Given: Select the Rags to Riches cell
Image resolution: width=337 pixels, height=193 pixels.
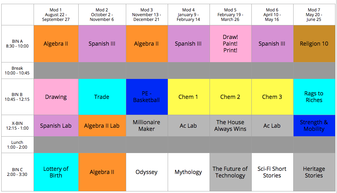Looking at the screenshot, I should (314, 97).
